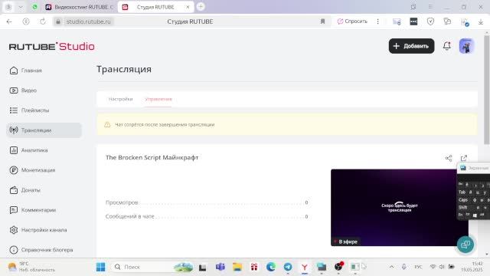Click the Справочник блогера info icon

pyautogui.click(x=14, y=250)
